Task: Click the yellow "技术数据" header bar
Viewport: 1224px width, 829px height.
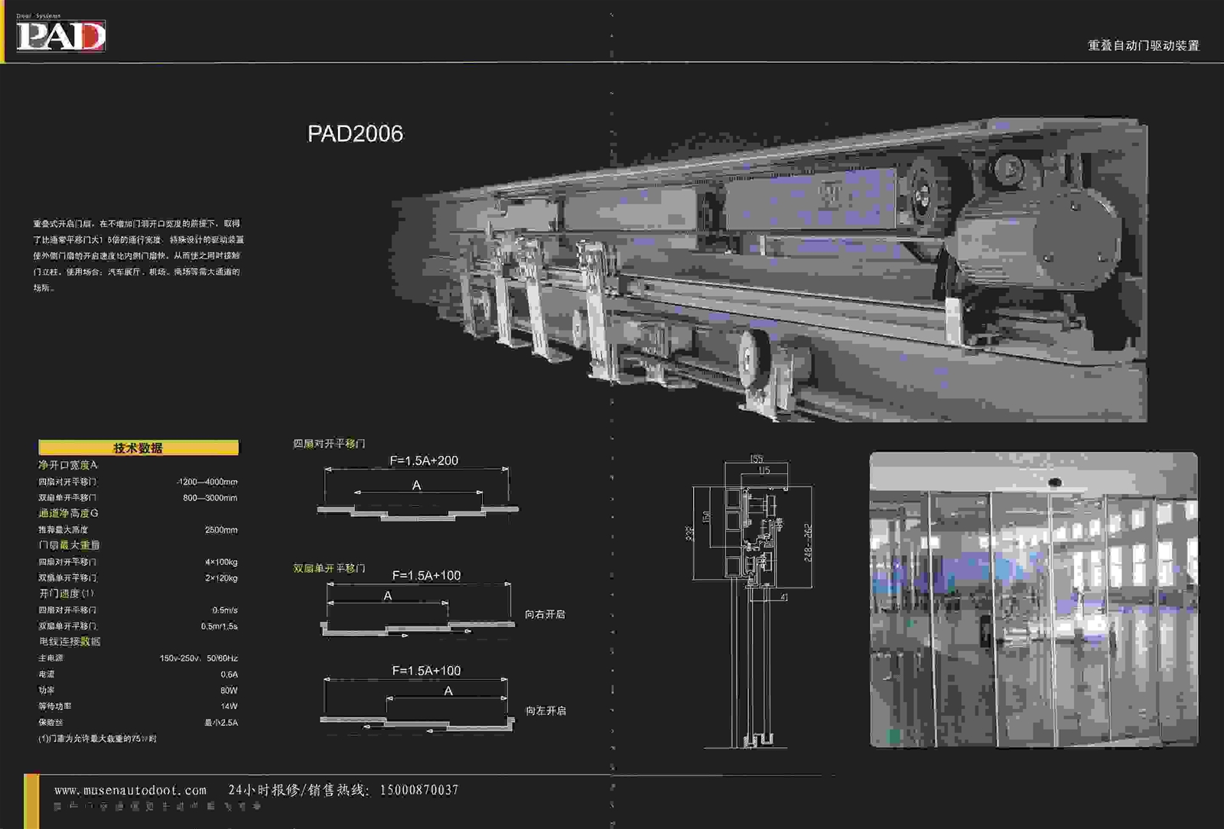Action: 138,447
